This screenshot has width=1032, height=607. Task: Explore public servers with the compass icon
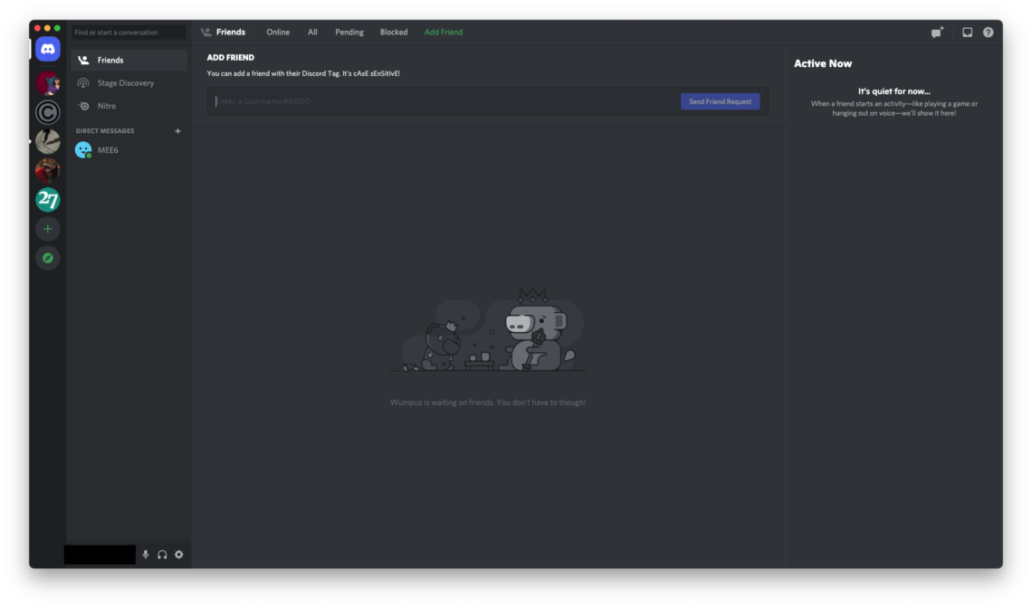[x=47, y=258]
